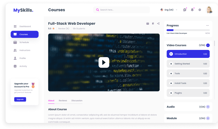Click the US flag icon
The image size is (218, 129).
pos(162,10)
